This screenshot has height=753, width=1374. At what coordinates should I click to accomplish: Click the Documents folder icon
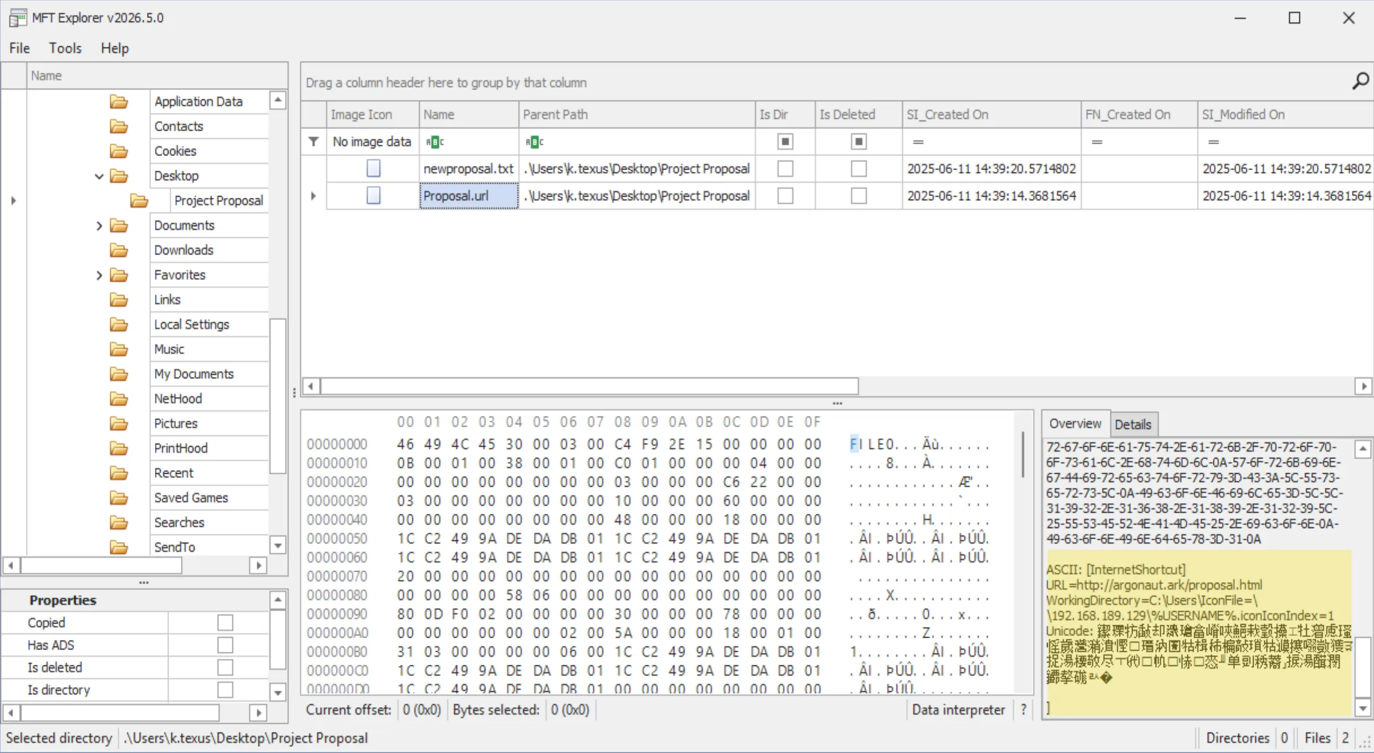click(x=119, y=226)
